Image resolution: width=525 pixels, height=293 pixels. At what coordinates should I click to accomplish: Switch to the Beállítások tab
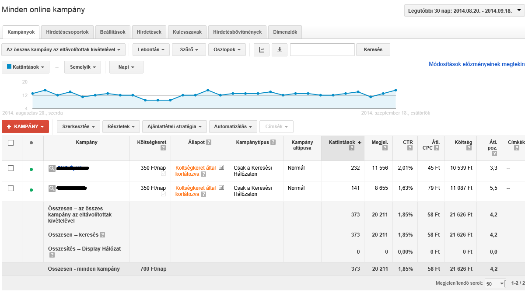coord(112,32)
